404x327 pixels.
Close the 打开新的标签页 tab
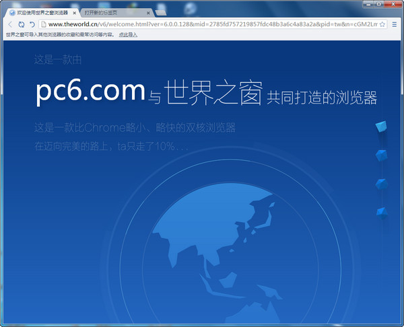tap(148, 13)
